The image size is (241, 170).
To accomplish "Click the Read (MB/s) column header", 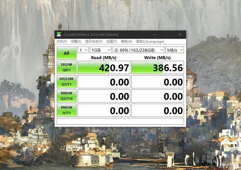I will [x=104, y=58].
